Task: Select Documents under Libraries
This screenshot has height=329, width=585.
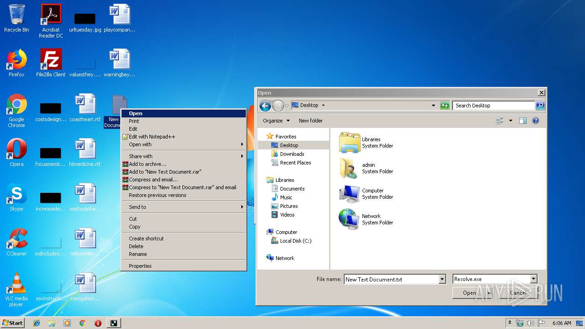Action: coord(292,189)
